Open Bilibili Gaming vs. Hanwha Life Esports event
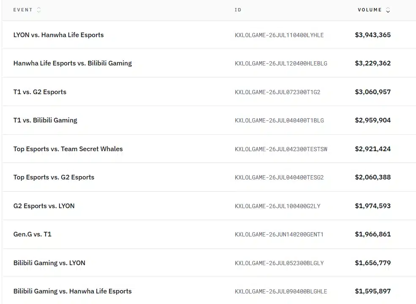The image size is (416, 304). point(72,291)
